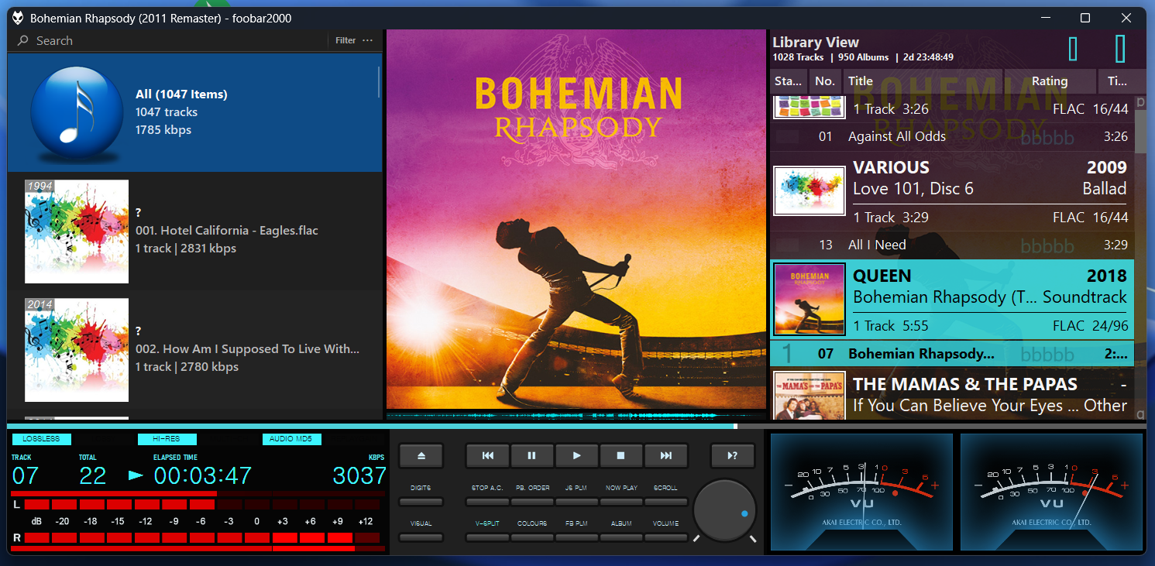Screen dimensions: 1155x566
Task: Click the LOSSLESS indicator
Action: pyautogui.click(x=42, y=439)
